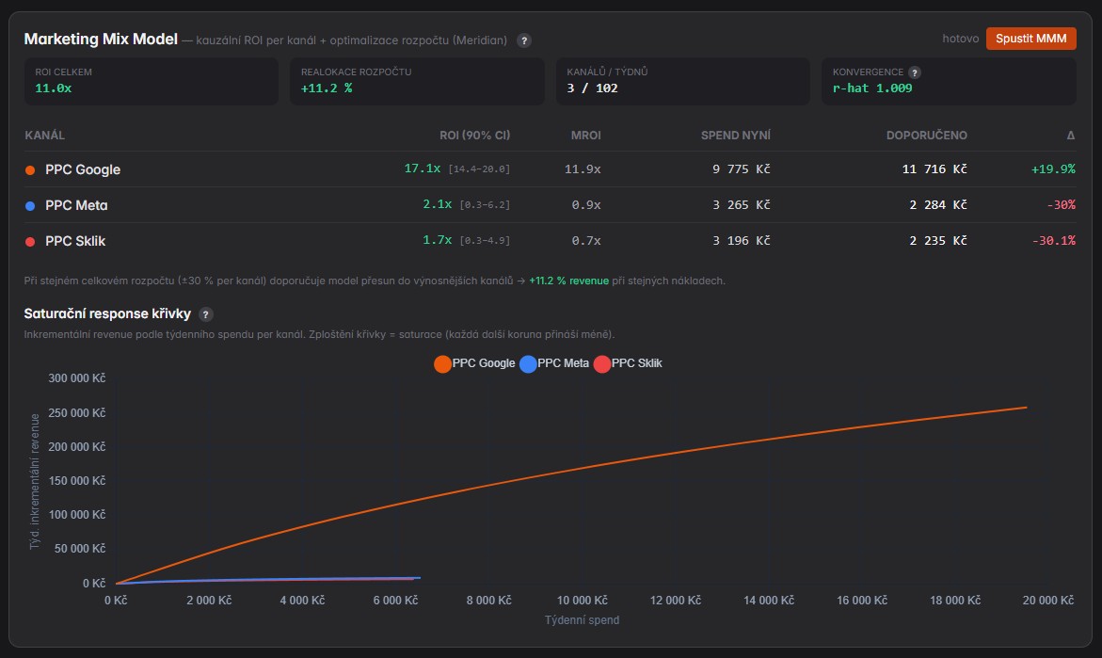Click the orange dot beside PPC Google row
The height and width of the screenshot is (658, 1102).
(x=30, y=170)
